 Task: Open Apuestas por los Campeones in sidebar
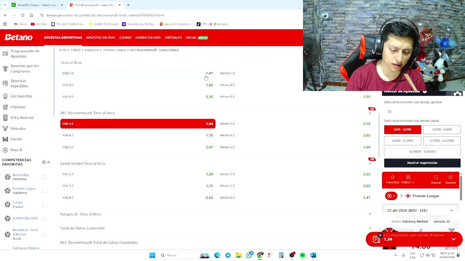[24, 69]
